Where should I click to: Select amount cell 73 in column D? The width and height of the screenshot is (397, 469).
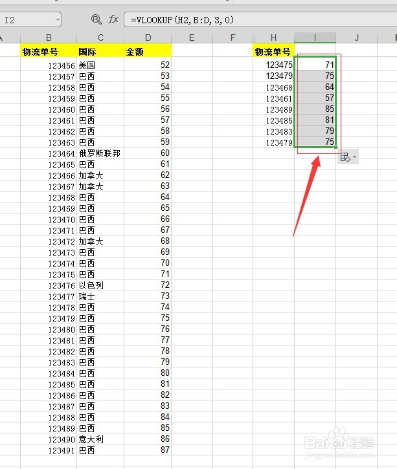pyautogui.click(x=148, y=296)
